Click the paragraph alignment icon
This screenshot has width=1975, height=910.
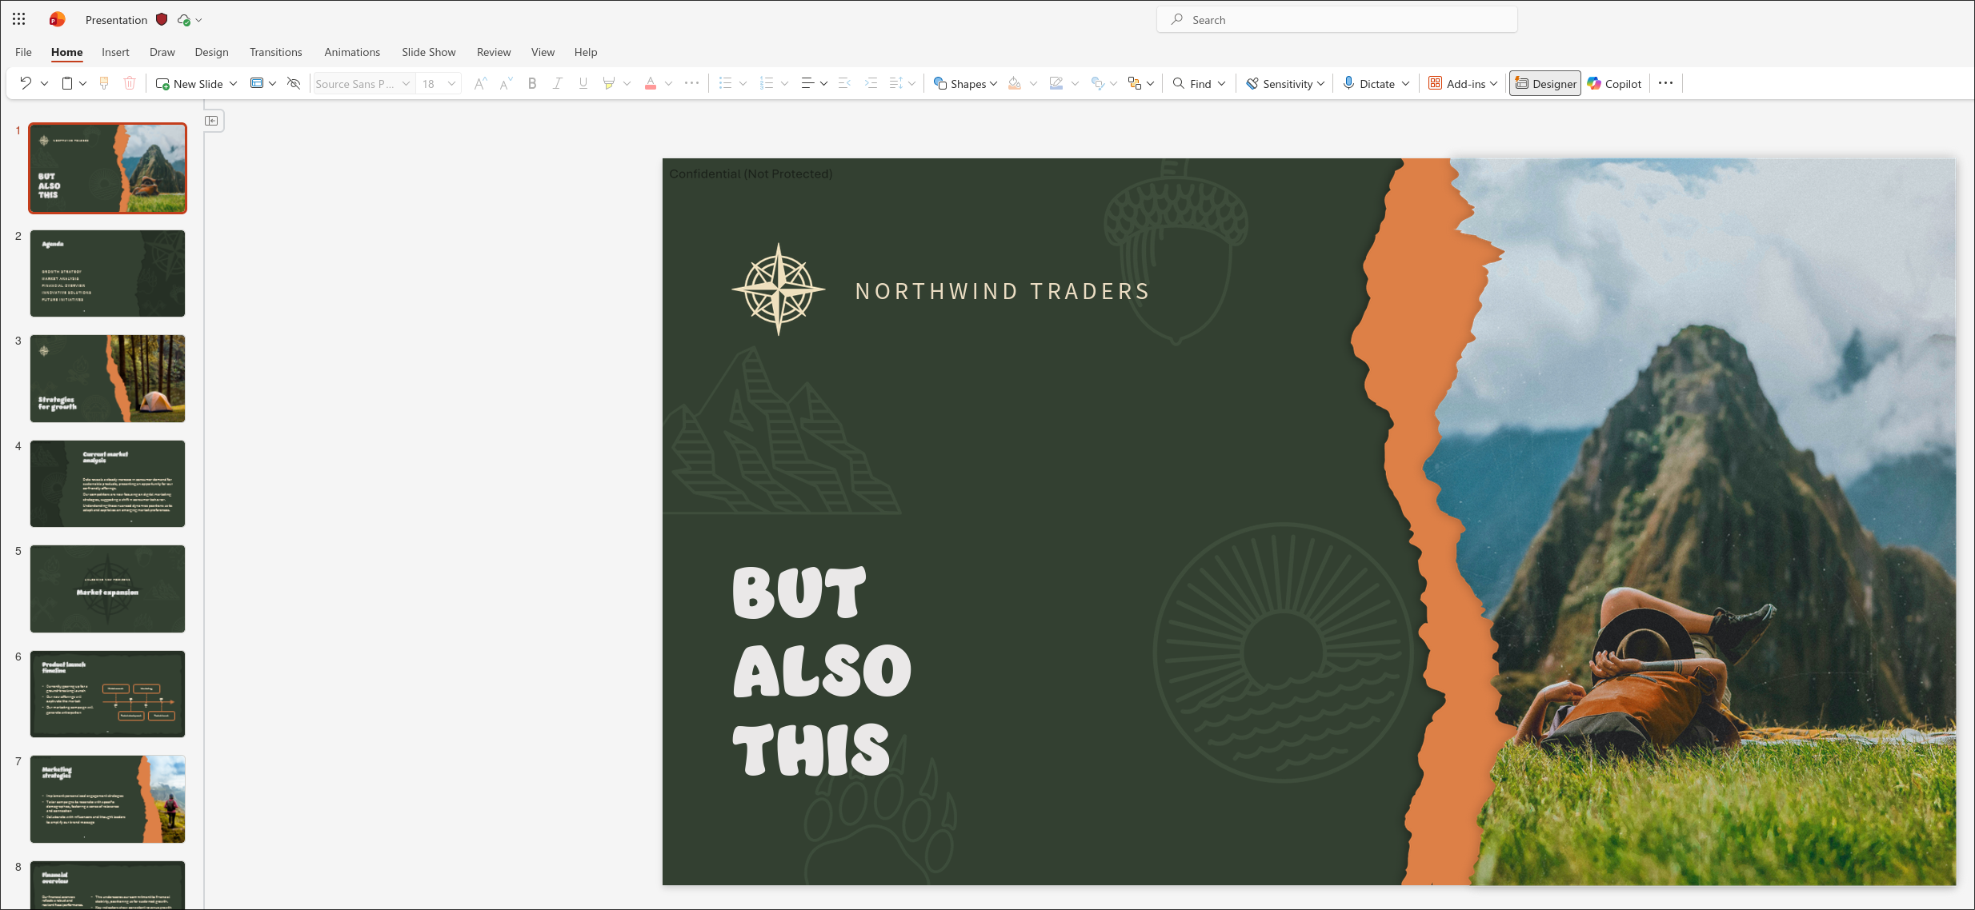pos(807,83)
